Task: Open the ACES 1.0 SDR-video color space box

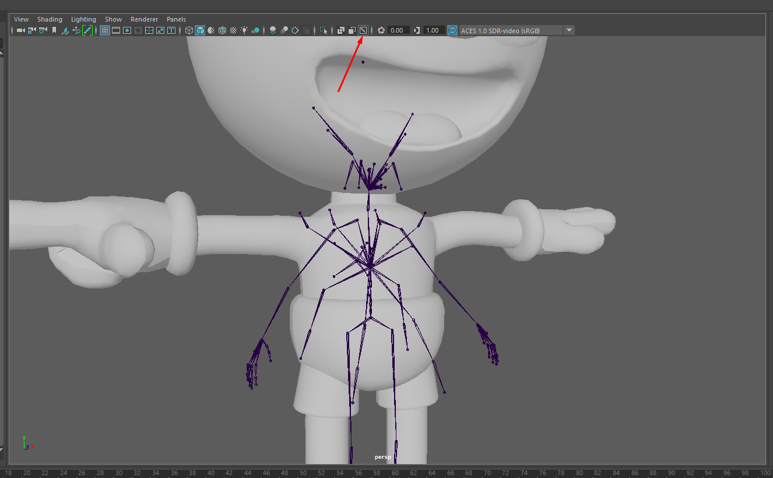Action: coord(511,30)
